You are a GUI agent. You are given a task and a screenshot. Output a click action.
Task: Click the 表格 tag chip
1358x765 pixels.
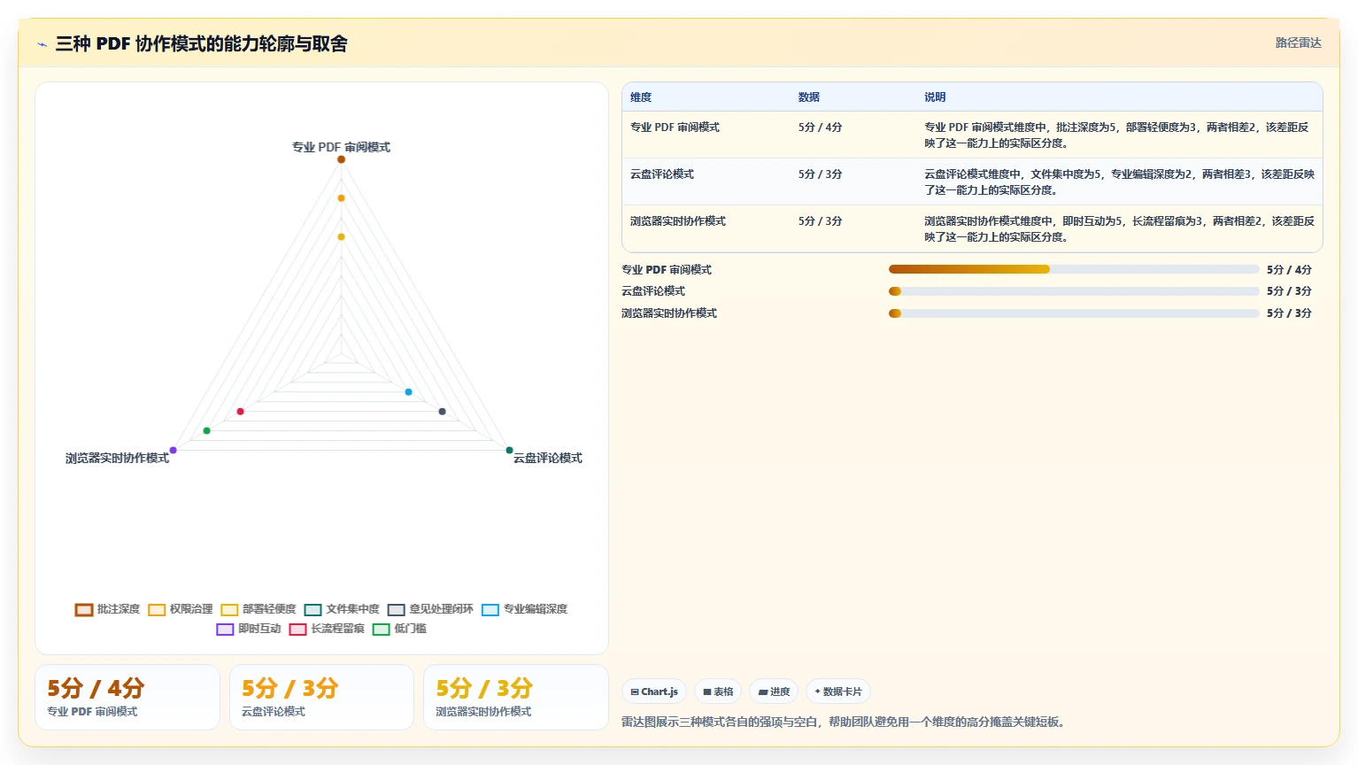click(718, 692)
